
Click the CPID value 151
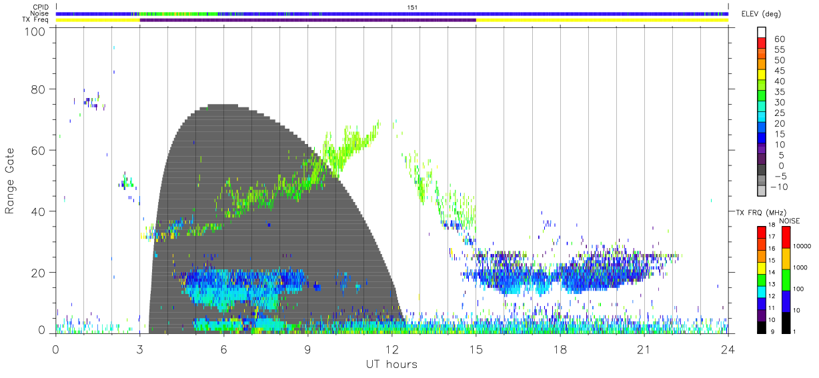click(413, 7)
